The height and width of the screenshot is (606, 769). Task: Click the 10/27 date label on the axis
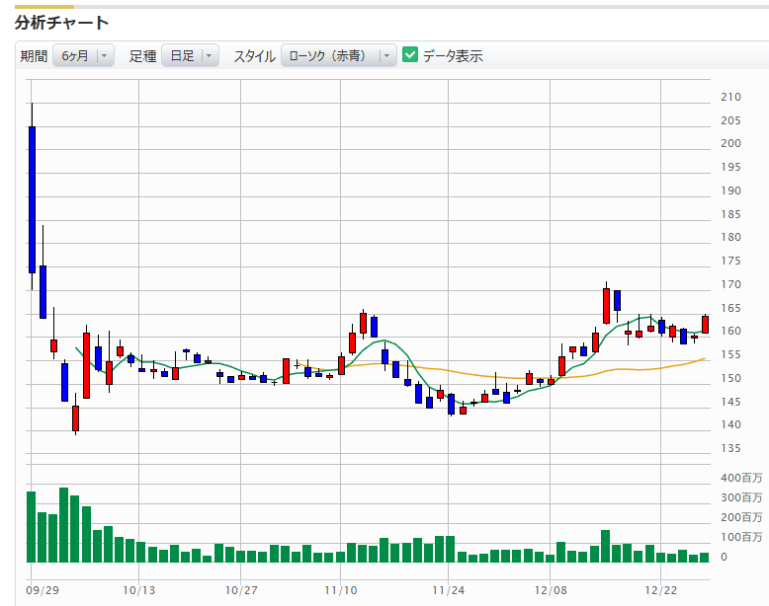pos(241,590)
